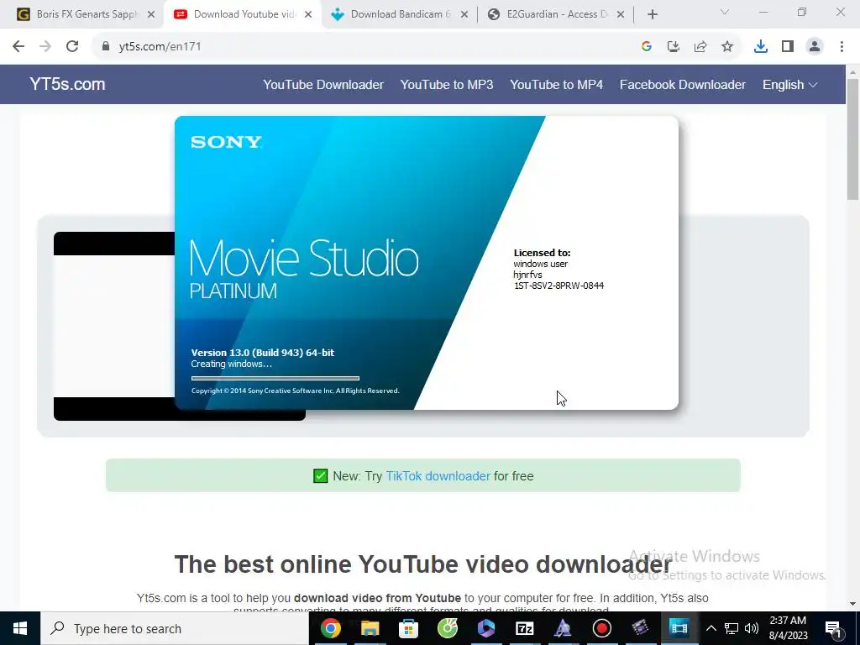
Task: Open YouTube to MP4 nav link
Action: 556,85
